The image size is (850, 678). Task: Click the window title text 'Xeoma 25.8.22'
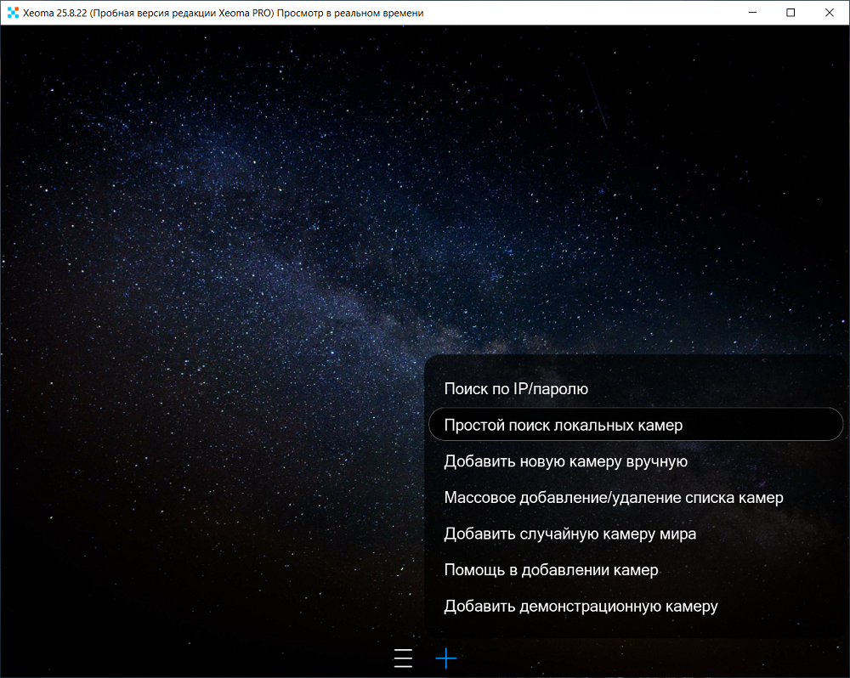point(54,13)
